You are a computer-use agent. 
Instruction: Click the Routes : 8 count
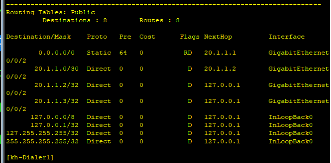click(x=159, y=20)
